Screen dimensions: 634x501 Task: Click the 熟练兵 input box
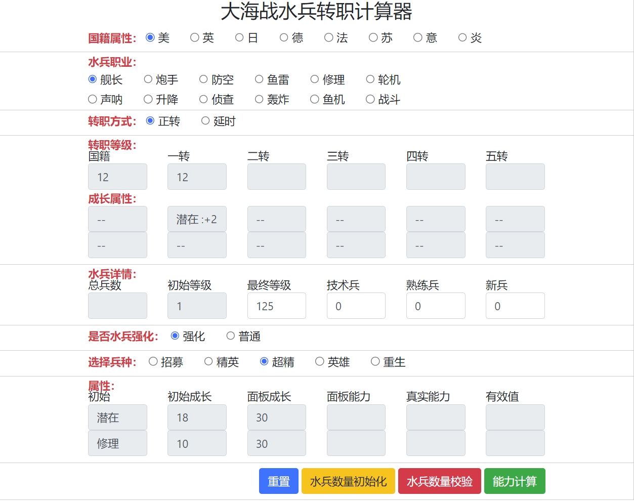(435, 306)
